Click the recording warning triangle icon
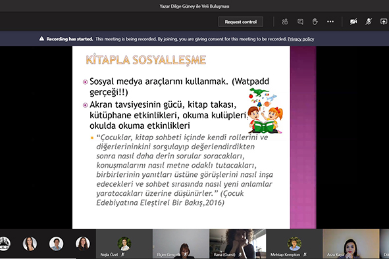Viewport: 389px width, 259px height. pyautogui.click(x=41, y=39)
